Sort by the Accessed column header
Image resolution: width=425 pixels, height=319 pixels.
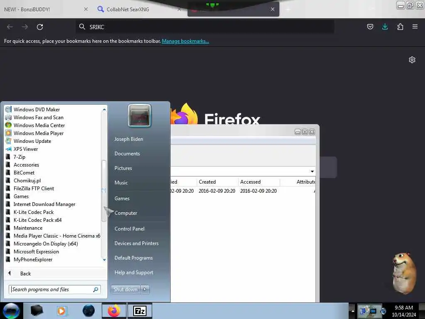259,182
